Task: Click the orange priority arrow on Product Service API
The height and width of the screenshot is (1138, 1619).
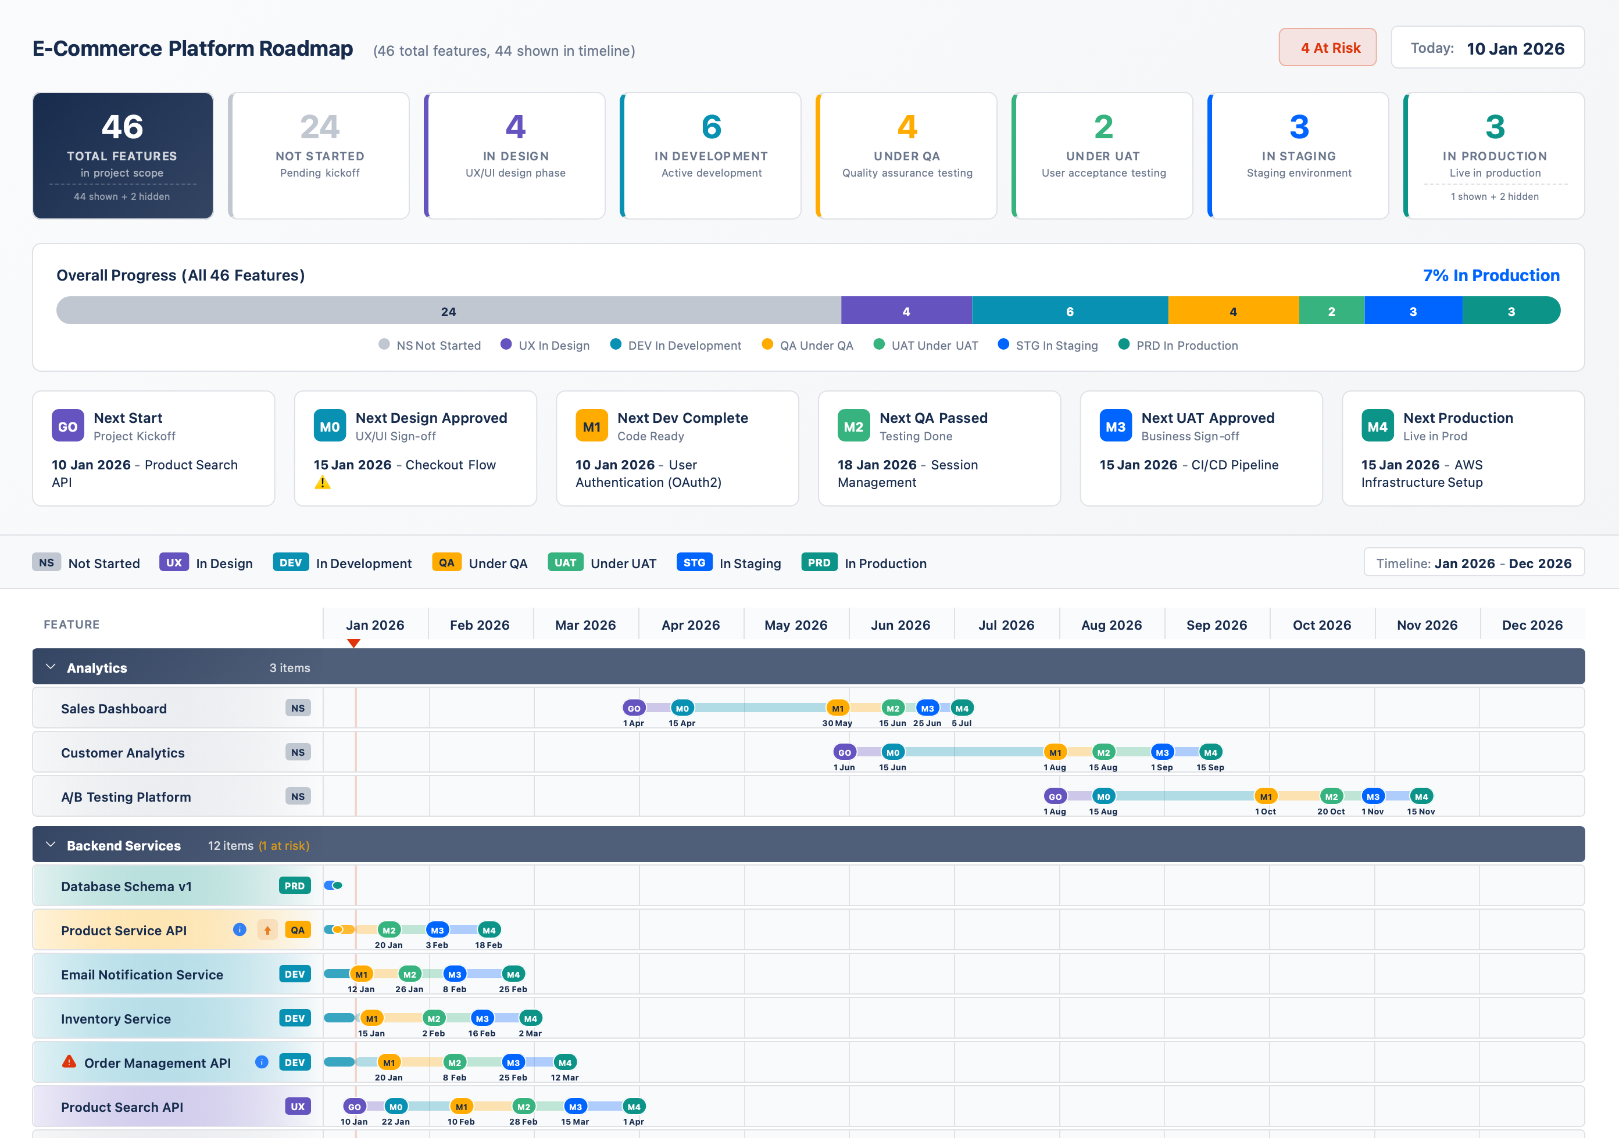Action: click(x=267, y=929)
